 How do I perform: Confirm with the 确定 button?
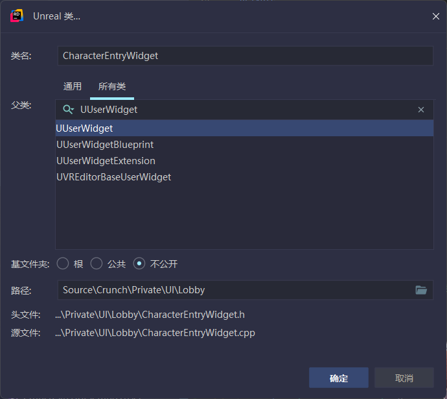339,378
